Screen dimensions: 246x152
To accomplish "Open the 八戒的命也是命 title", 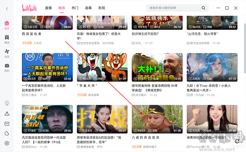I will click(146, 138).
